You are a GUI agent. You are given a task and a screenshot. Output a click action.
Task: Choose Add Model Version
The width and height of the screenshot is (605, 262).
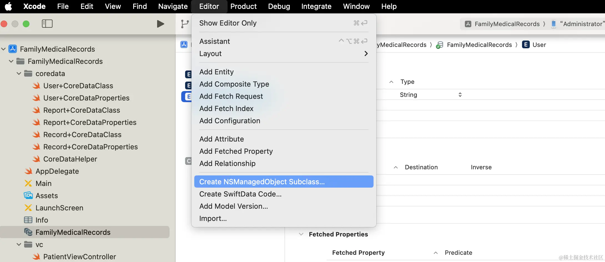click(x=284, y=206)
